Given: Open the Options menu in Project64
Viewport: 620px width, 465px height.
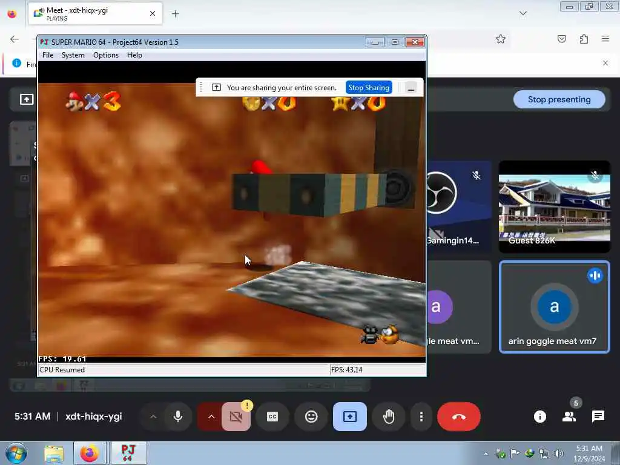Looking at the screenshot, I should click(105, 55).
